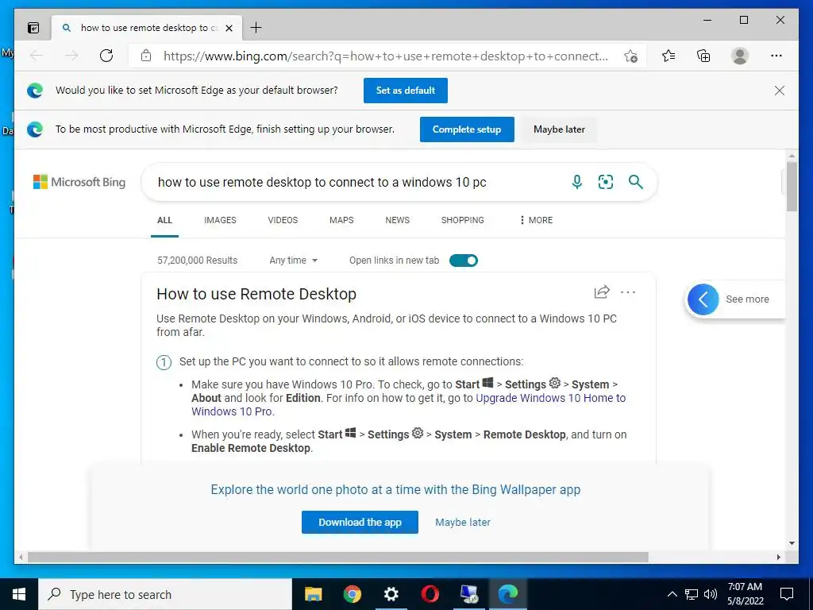Switch to the IMAGES tab

220,220
